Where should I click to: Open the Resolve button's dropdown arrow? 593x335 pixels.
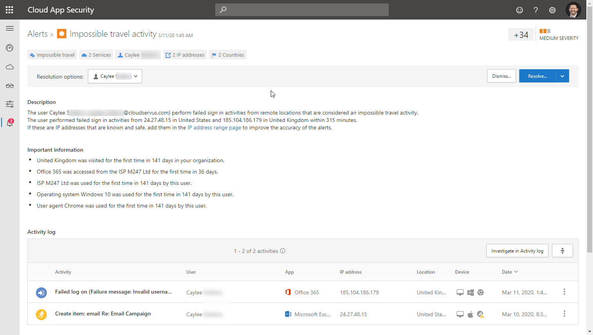tap(563, 76)
